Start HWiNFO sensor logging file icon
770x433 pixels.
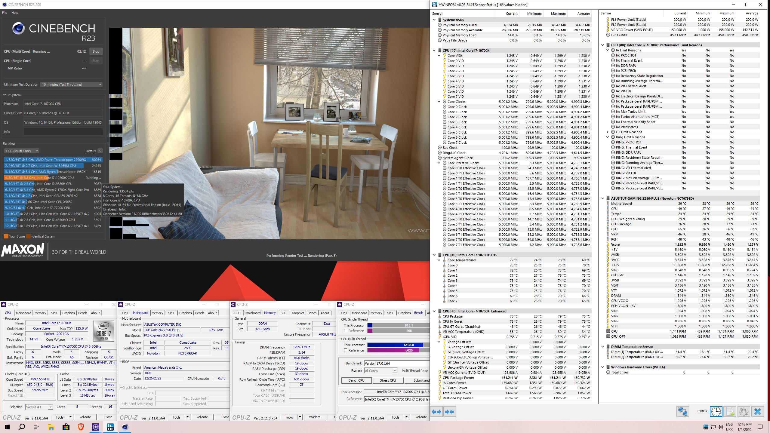pyautogui.click(x=730, y=411)
